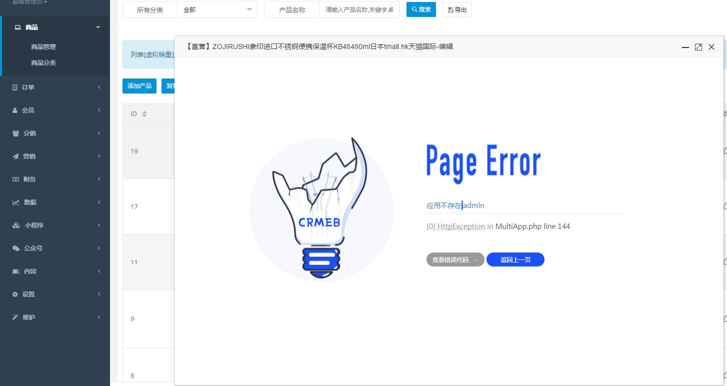Minimize the product edit dialog

click(x=685, y=47)
